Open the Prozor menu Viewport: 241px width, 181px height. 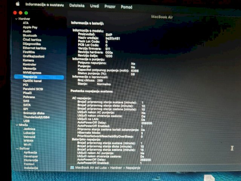tap(110, 6)
